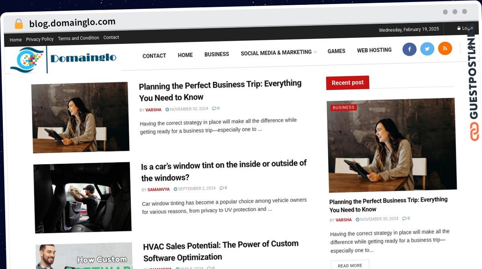
Task: Click author Samanvya on window tint article
Action: click(x=159, y=190)
